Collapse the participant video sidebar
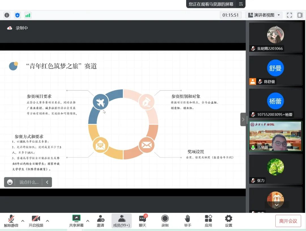The width and height of the screenshot is (306, 231). point(243,119)
